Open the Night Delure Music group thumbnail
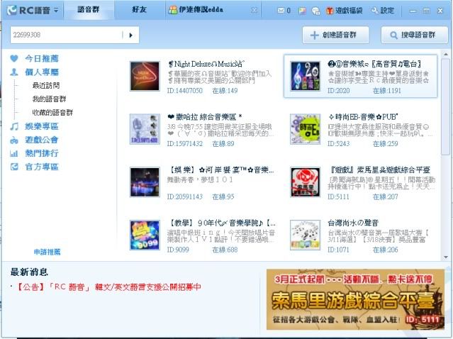Image resolution: width=453 pixels, height=339 pixels. [145, 76]
